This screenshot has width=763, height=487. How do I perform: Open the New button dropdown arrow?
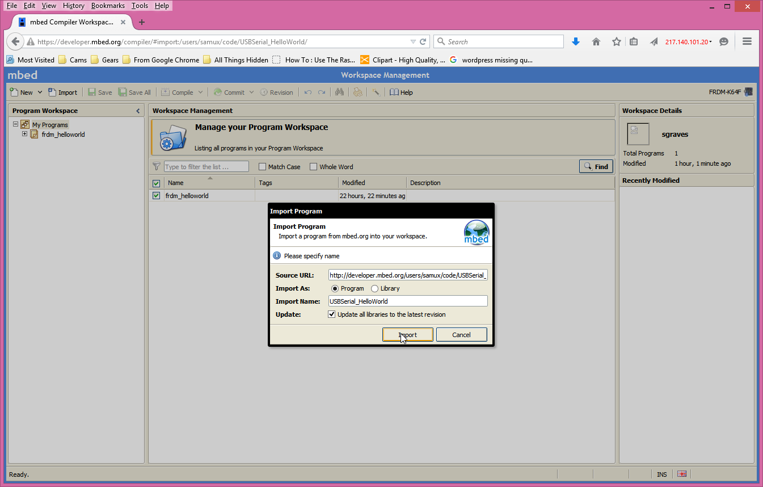click(x=39, y=92)
